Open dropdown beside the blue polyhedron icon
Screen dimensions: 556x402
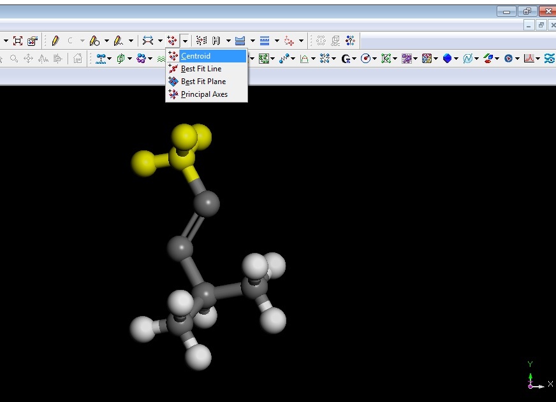point(456,59)
